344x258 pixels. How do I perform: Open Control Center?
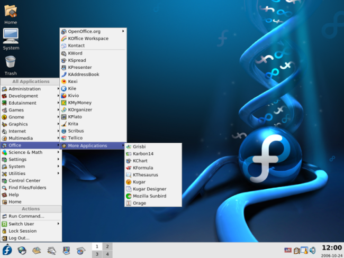tap(31, 180)
